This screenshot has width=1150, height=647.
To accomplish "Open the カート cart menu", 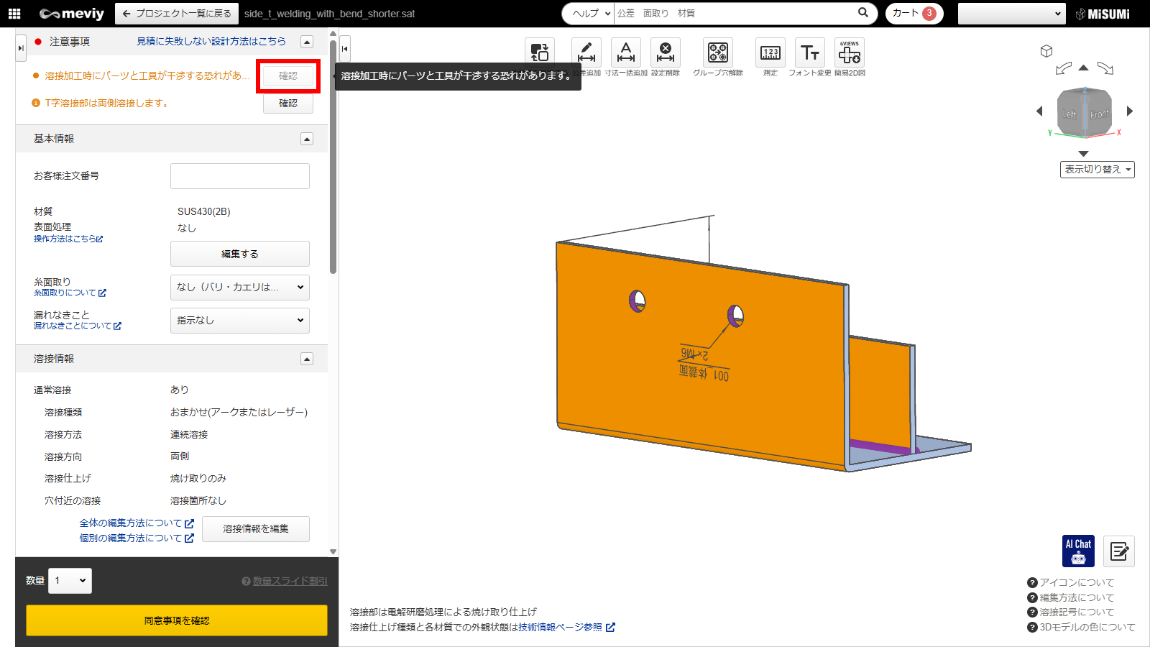I will (914, 14).
